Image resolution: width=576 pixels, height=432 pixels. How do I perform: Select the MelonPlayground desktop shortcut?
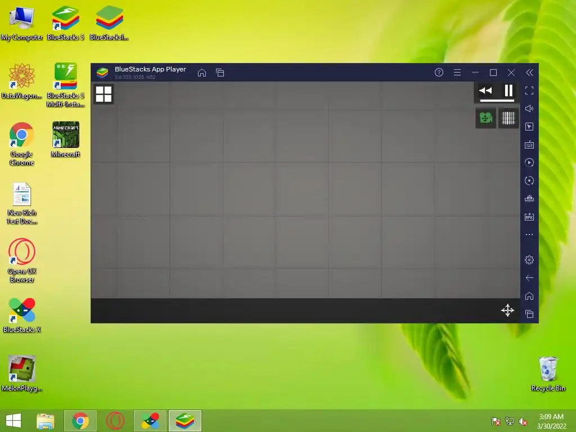pos(22,373)
